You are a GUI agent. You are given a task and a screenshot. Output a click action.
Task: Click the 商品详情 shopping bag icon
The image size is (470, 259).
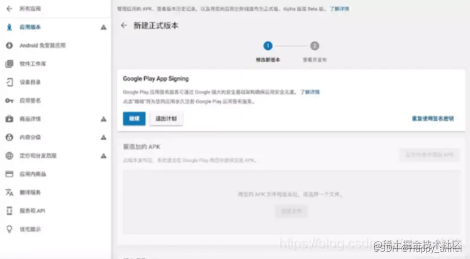9,119
